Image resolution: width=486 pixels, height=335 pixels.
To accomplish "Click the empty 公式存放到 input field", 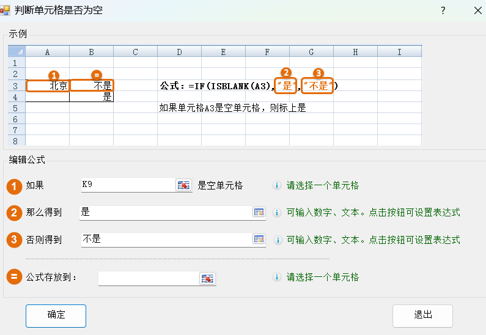I will (x=148, y=278).
